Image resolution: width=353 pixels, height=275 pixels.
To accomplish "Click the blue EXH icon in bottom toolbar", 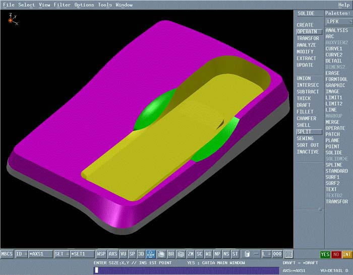I will (151, 254).
